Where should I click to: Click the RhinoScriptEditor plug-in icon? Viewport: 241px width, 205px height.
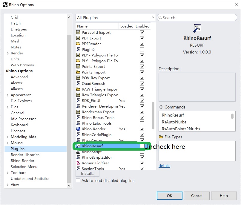pyautogui.click(x=78, y=157)
